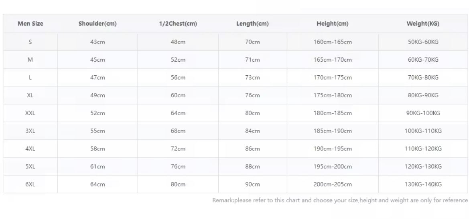Click the Weight(KG) column header

click(423, 24)
